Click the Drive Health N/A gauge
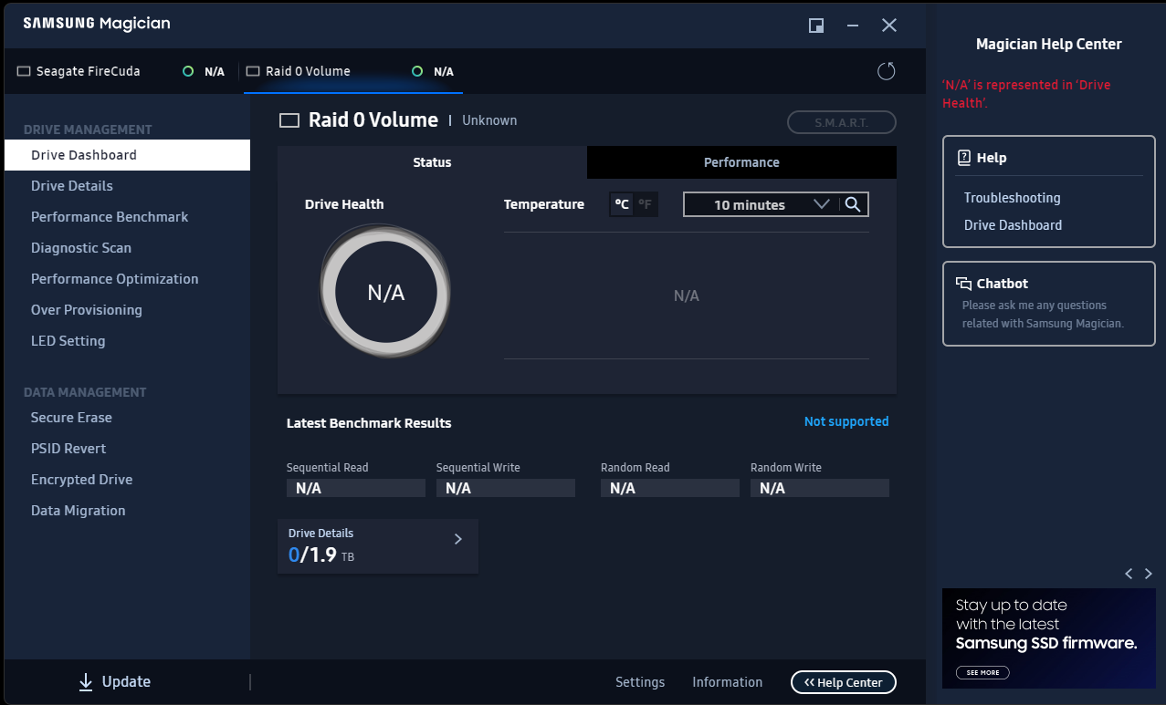The height and width of the screenshot is (705, 1166). pyautogui.click(x=385, y=293)
